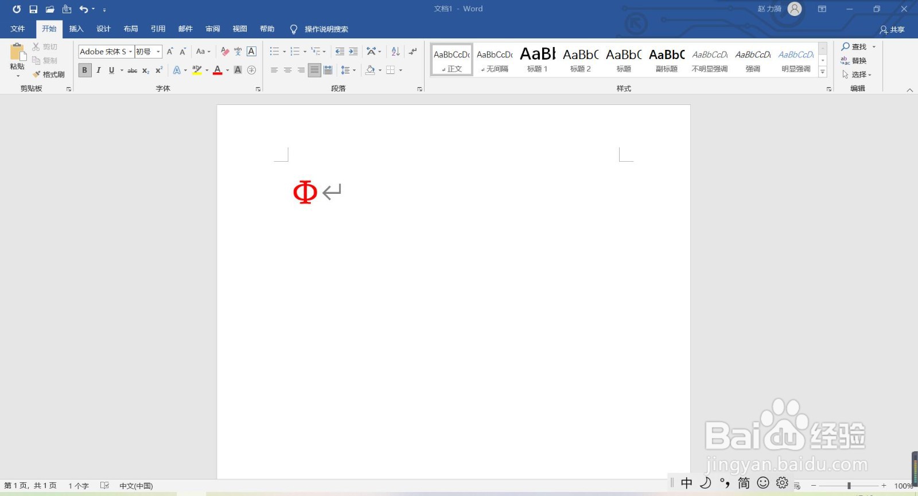Toggle Underline formatting

pyautogui.click(x=111, y=71)
